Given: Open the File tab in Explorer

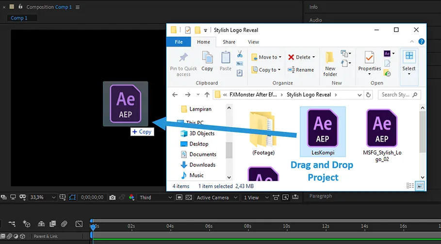Looking at the screenshot, I should coord(179,42).
